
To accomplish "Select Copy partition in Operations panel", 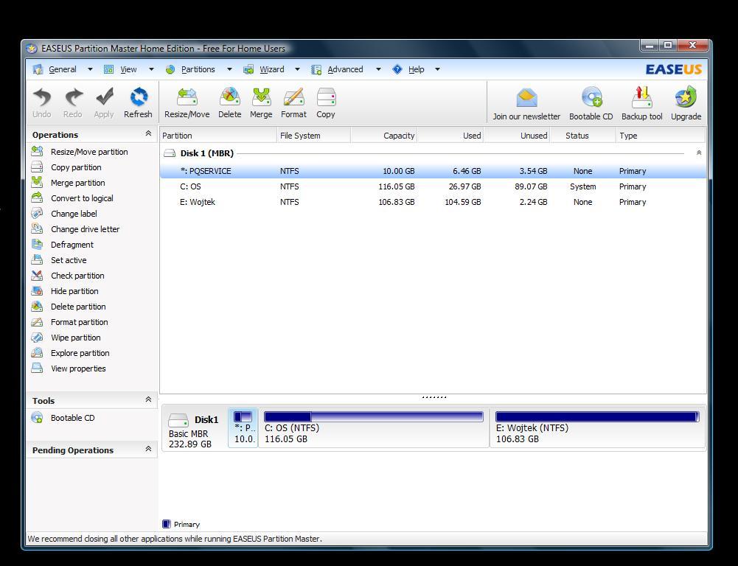I will pos(66,167).
